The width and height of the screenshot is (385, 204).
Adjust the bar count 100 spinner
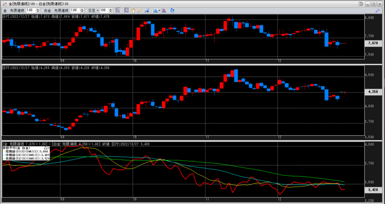point(112,11)
